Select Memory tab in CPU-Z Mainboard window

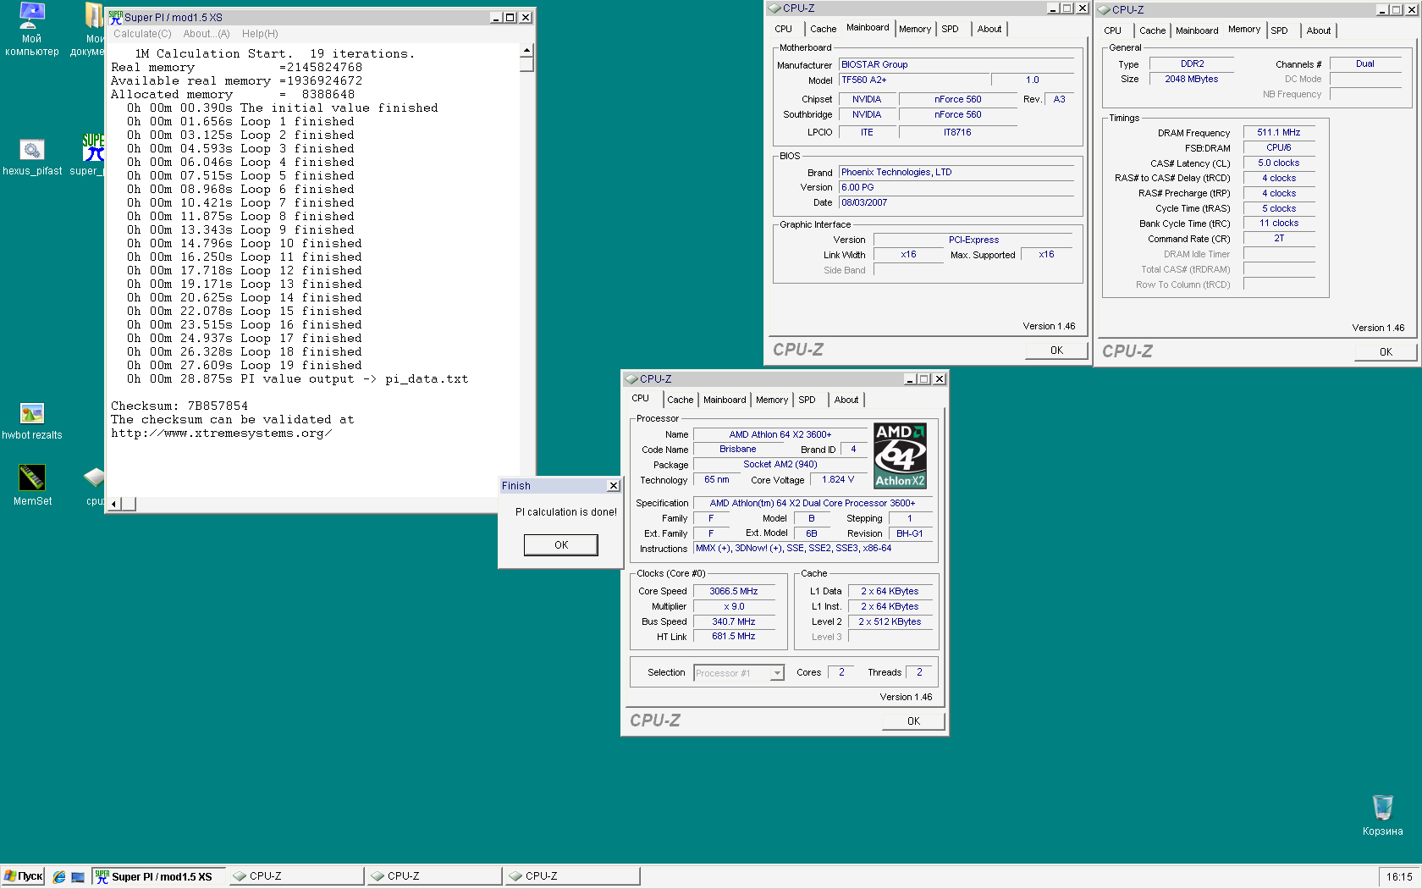click(915, 29)
